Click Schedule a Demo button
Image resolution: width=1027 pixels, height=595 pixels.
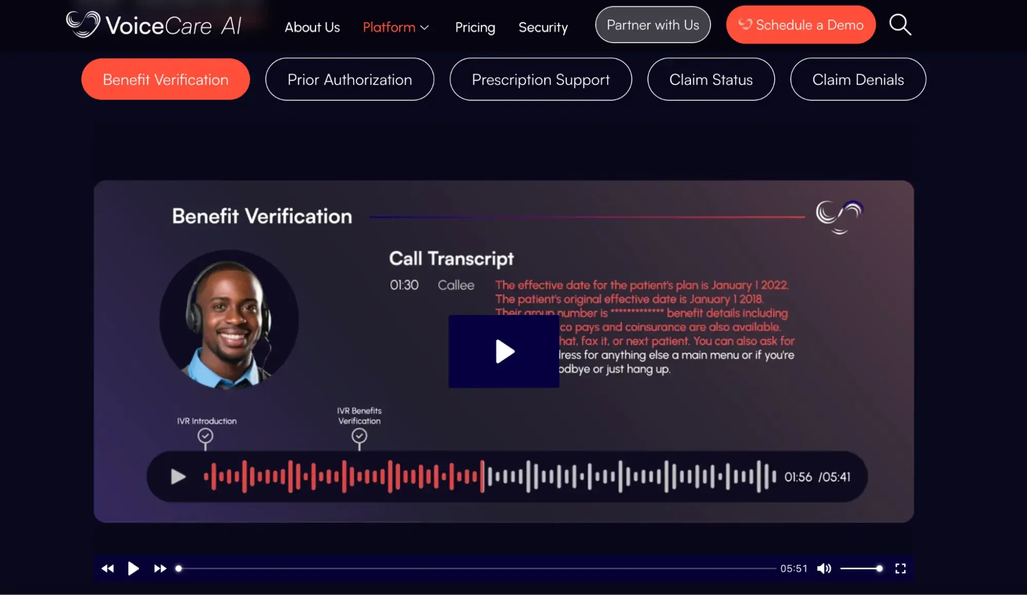800,25
